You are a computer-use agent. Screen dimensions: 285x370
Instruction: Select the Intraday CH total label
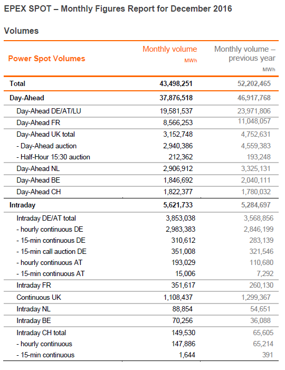[41, 333]
